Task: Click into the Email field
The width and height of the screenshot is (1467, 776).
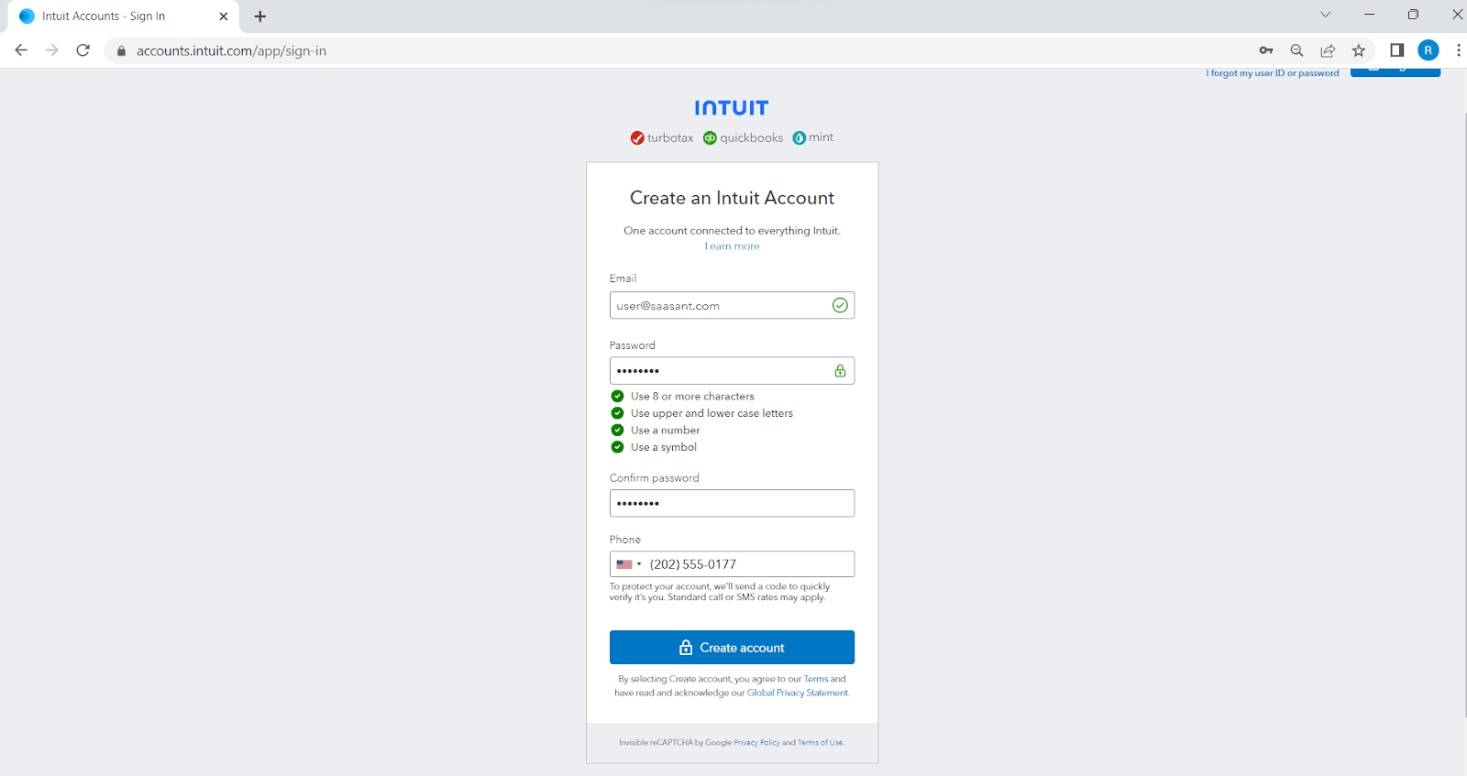Action: [732, 305]
